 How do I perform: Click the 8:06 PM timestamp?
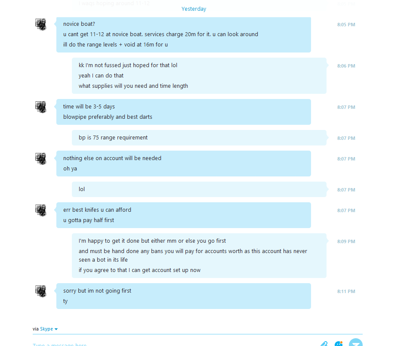pos(346,66)
